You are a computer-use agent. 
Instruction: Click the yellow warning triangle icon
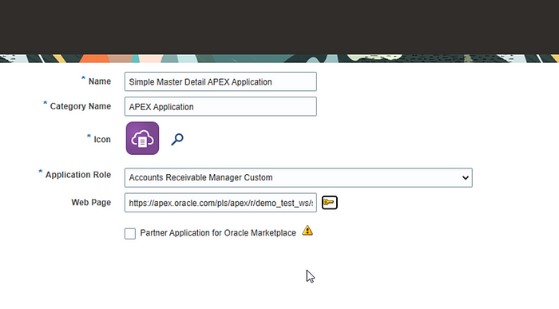[x=307, y=231]
